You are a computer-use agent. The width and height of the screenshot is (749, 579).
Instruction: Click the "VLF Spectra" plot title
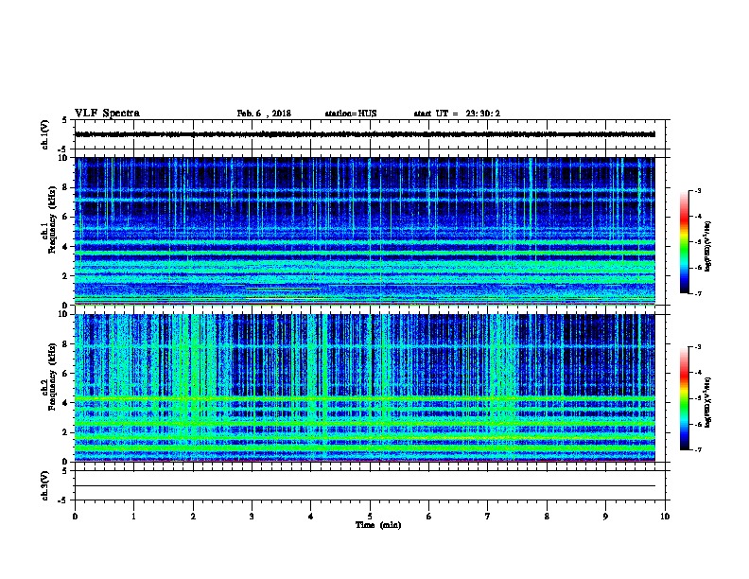[107, 114]
